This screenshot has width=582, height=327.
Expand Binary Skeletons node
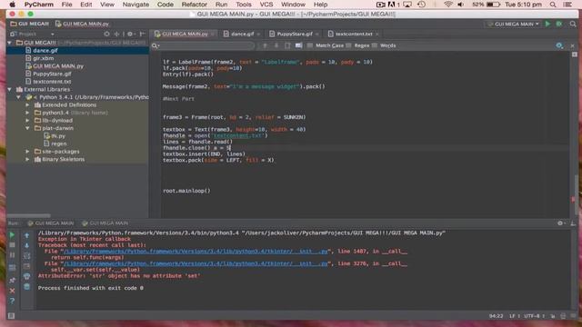click(27, 160)
